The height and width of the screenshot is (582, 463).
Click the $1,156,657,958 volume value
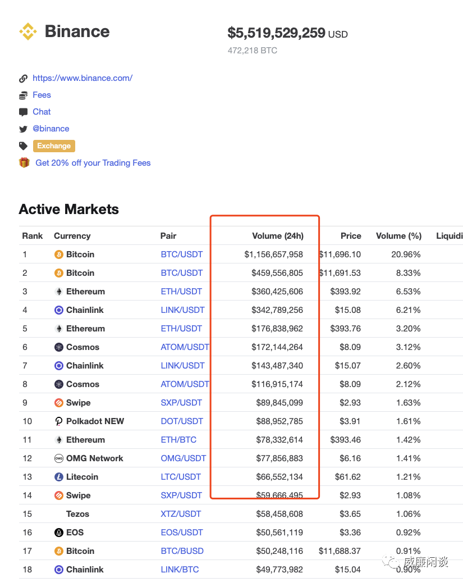[273, 254]
